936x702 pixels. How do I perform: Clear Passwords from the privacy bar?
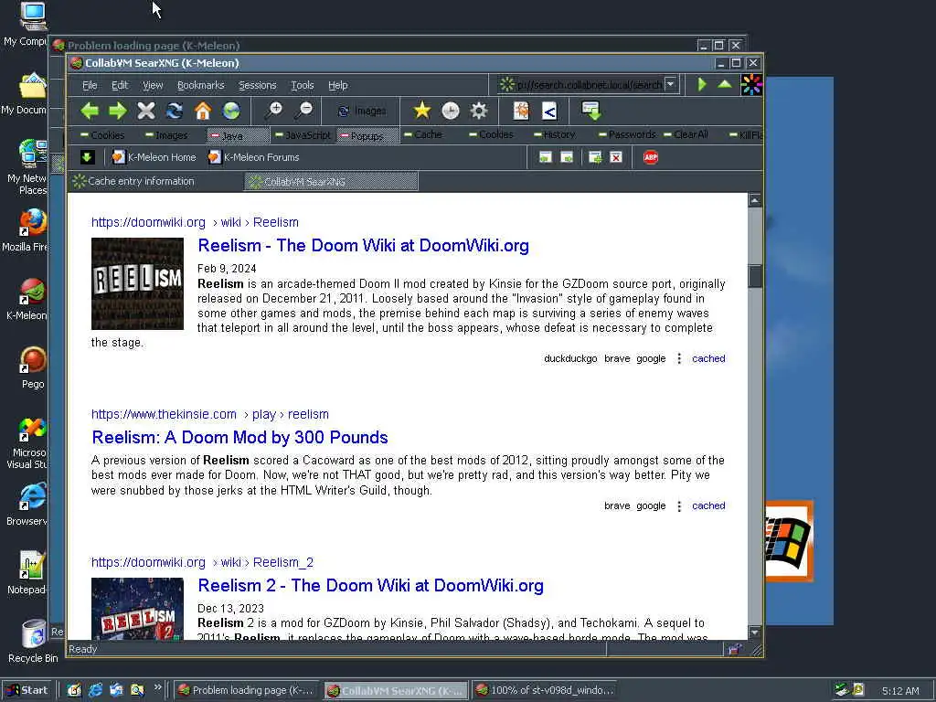(627, 134)
